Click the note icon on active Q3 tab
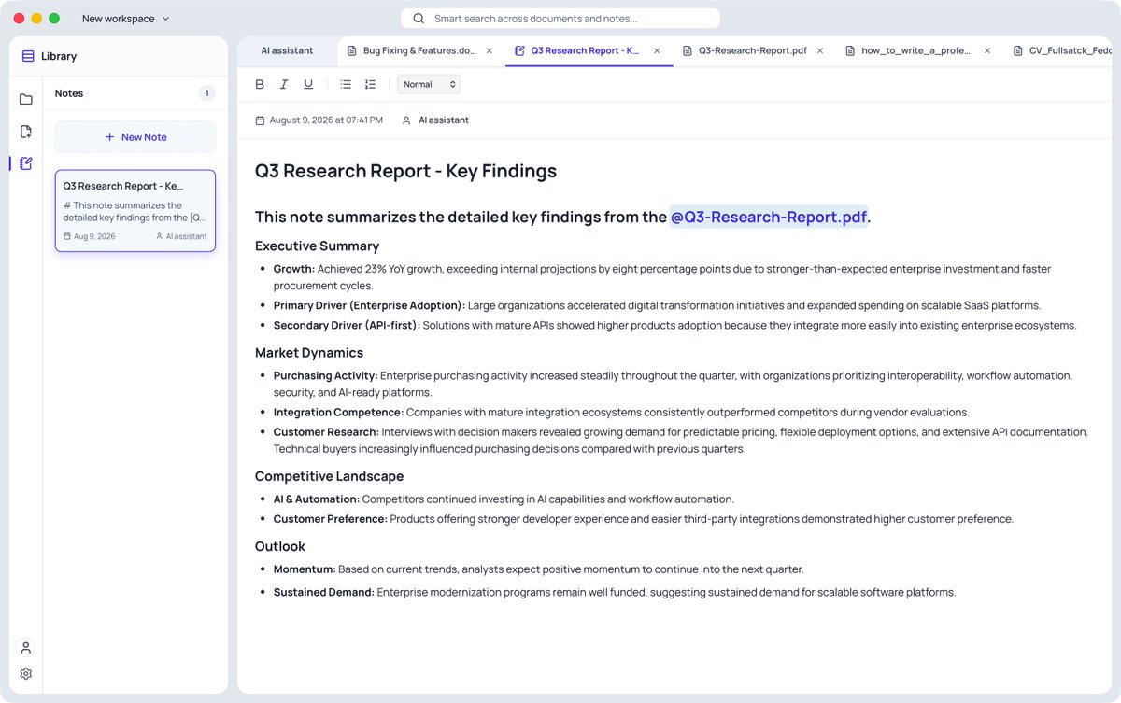The height and width of the screenshot is (703, 1121). click(x=519, y=50)
